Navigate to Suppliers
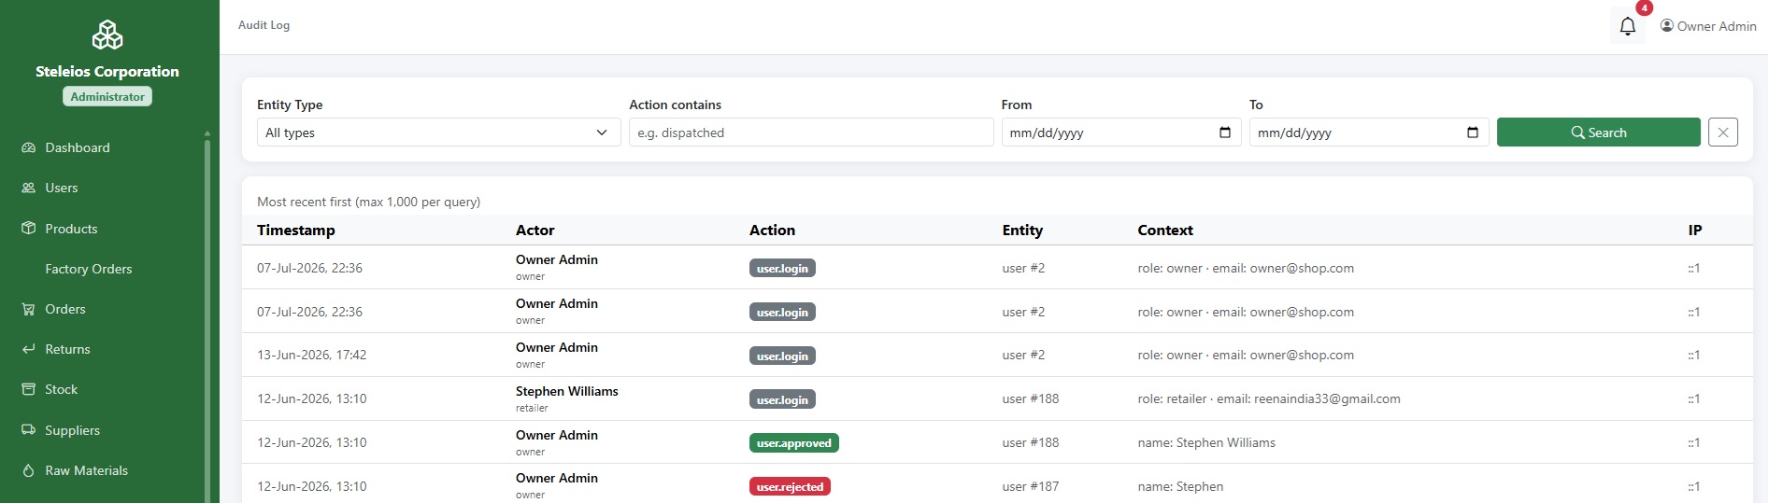Viewport: 1768px width, 503px height. click(x=73, y=430)
